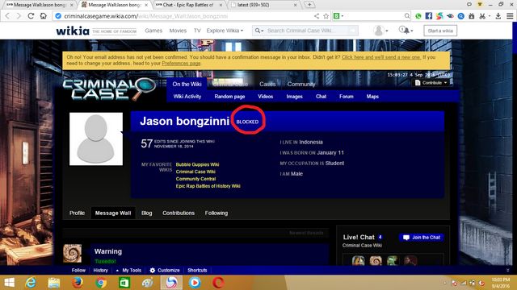This screenshot has height=290, width=517.
Task: Click Start a wikia button
Action: (440, 31)
